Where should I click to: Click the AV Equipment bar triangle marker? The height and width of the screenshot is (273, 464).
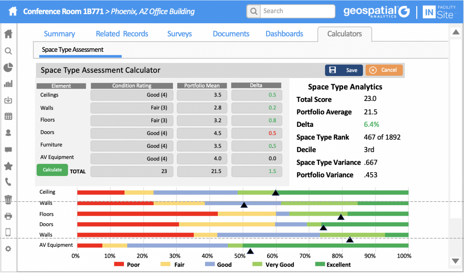[x=250, y=251]
